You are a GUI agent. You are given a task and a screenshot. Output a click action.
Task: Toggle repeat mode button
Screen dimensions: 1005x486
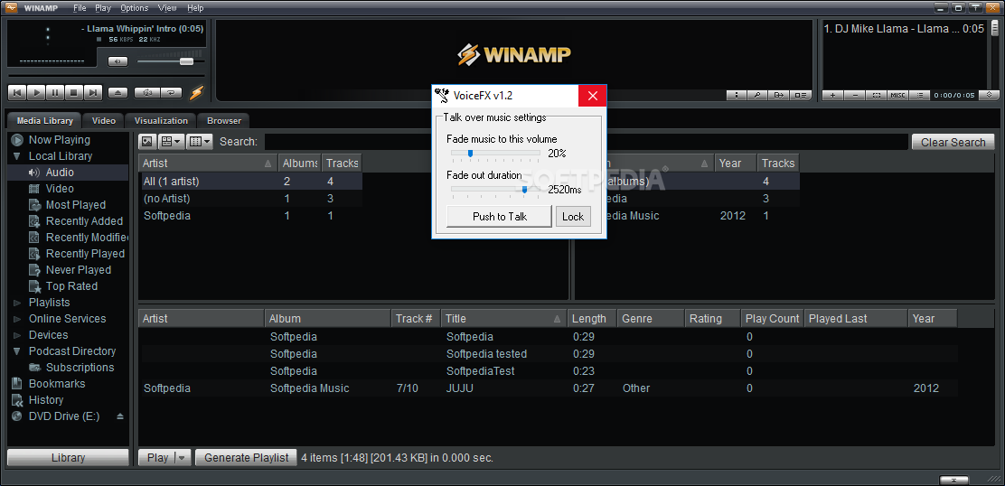coord(171,93)
